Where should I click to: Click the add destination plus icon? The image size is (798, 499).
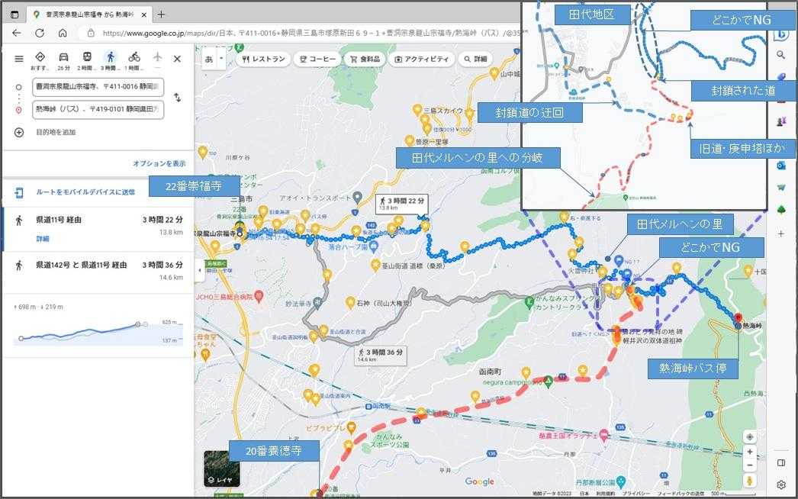(x=19, y=132)
